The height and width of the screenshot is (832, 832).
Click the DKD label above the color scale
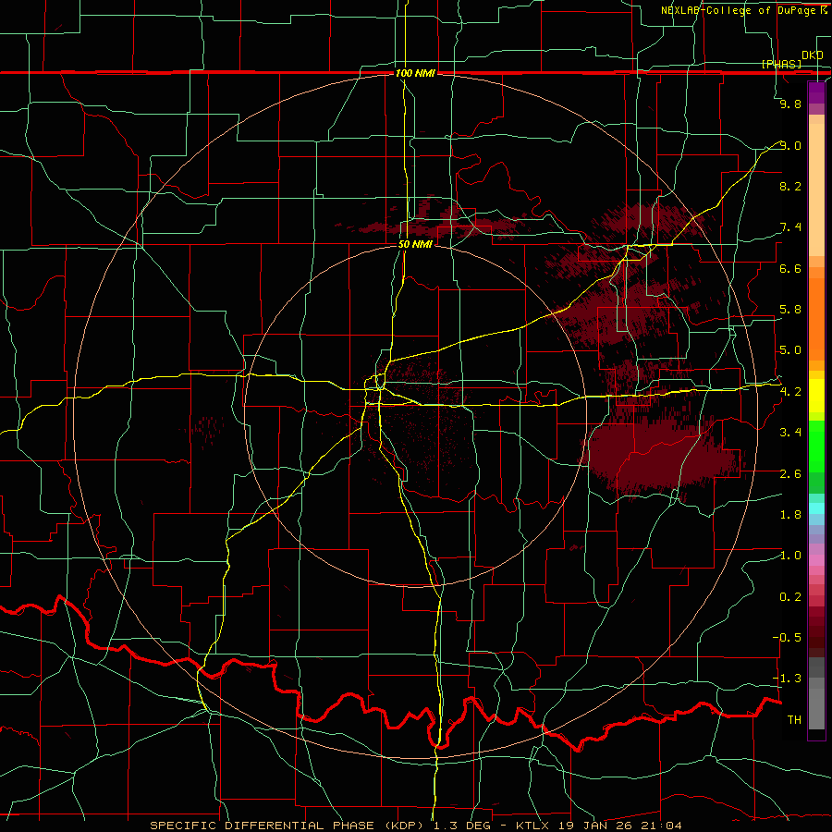tap(813, 55)
